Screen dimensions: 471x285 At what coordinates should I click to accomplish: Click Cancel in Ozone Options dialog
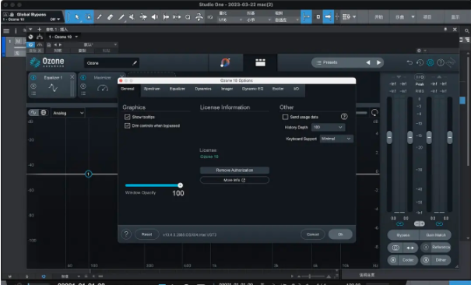click(x=313, y=234)
